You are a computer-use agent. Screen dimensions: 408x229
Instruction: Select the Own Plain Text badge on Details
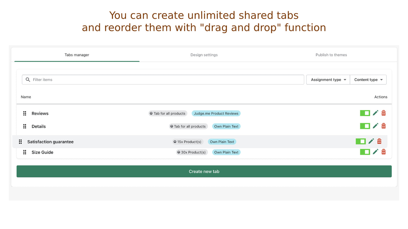point(226,126)
